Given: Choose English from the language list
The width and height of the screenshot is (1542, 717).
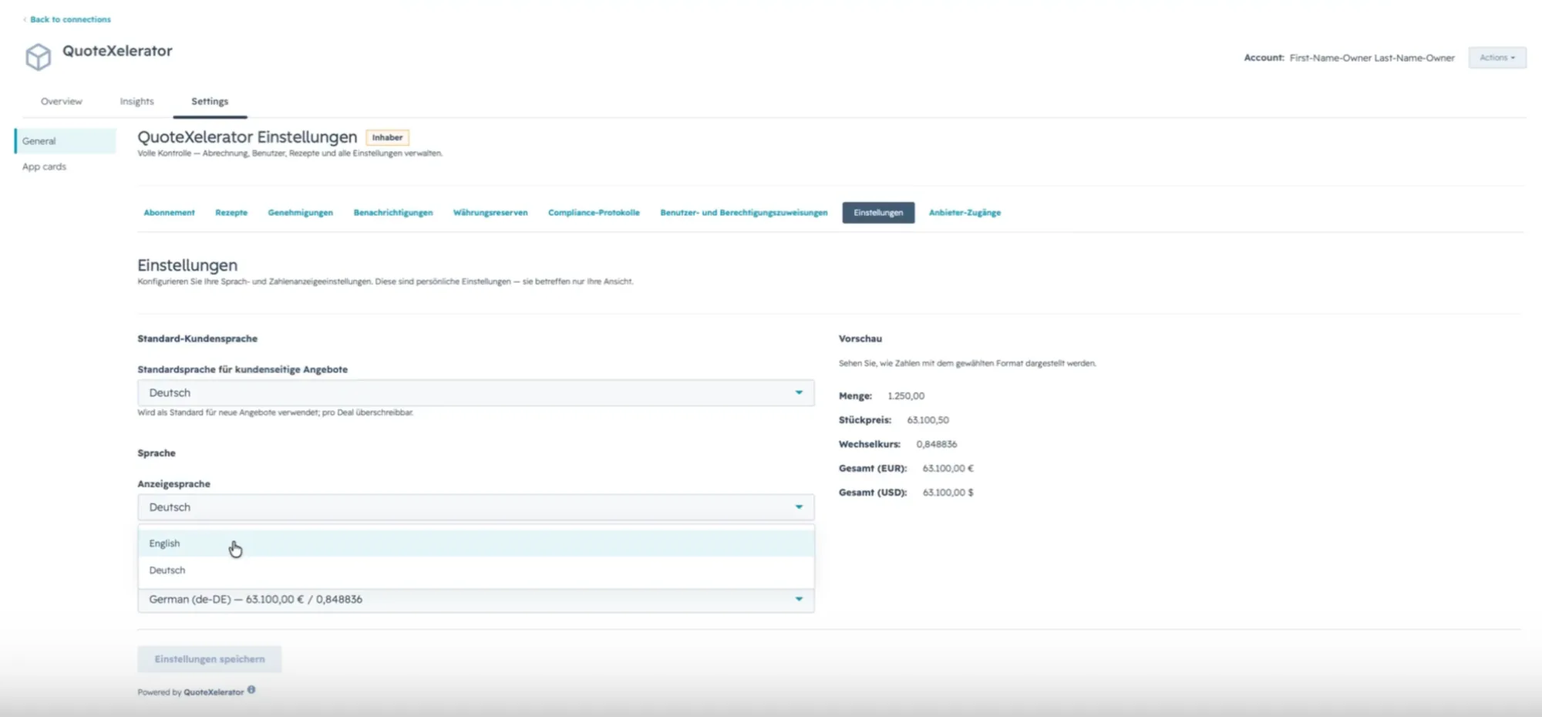Looking at the screenshot, I should pyautogui.click(x=476, y=544).
